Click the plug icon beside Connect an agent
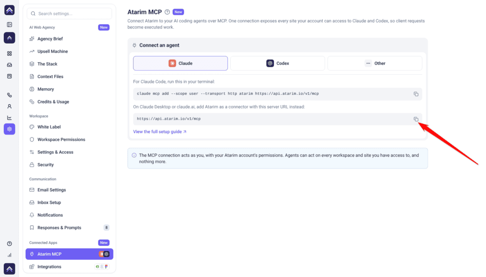Viewport: 486px width, 277px height. (134, 45)
